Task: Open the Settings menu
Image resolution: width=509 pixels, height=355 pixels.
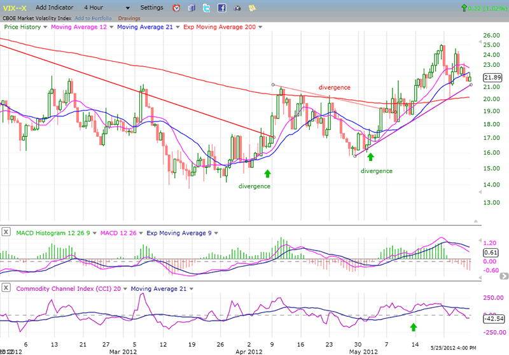Action: click(x=151, y=8)
